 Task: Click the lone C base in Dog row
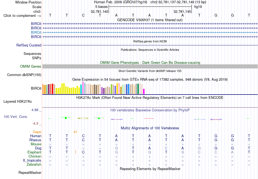point(166,148)
